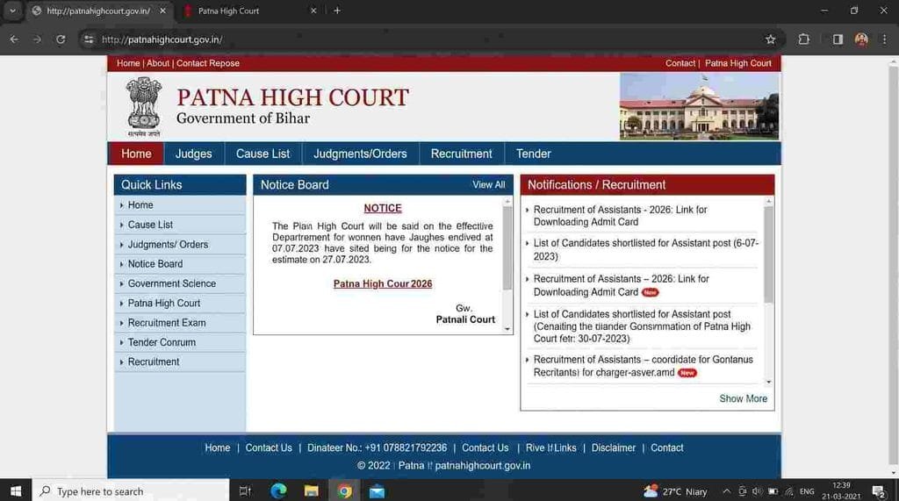Viewport: 899px width, 501px height.
Task: Select the Home navigation tab
Action: (x=136, y=154)
